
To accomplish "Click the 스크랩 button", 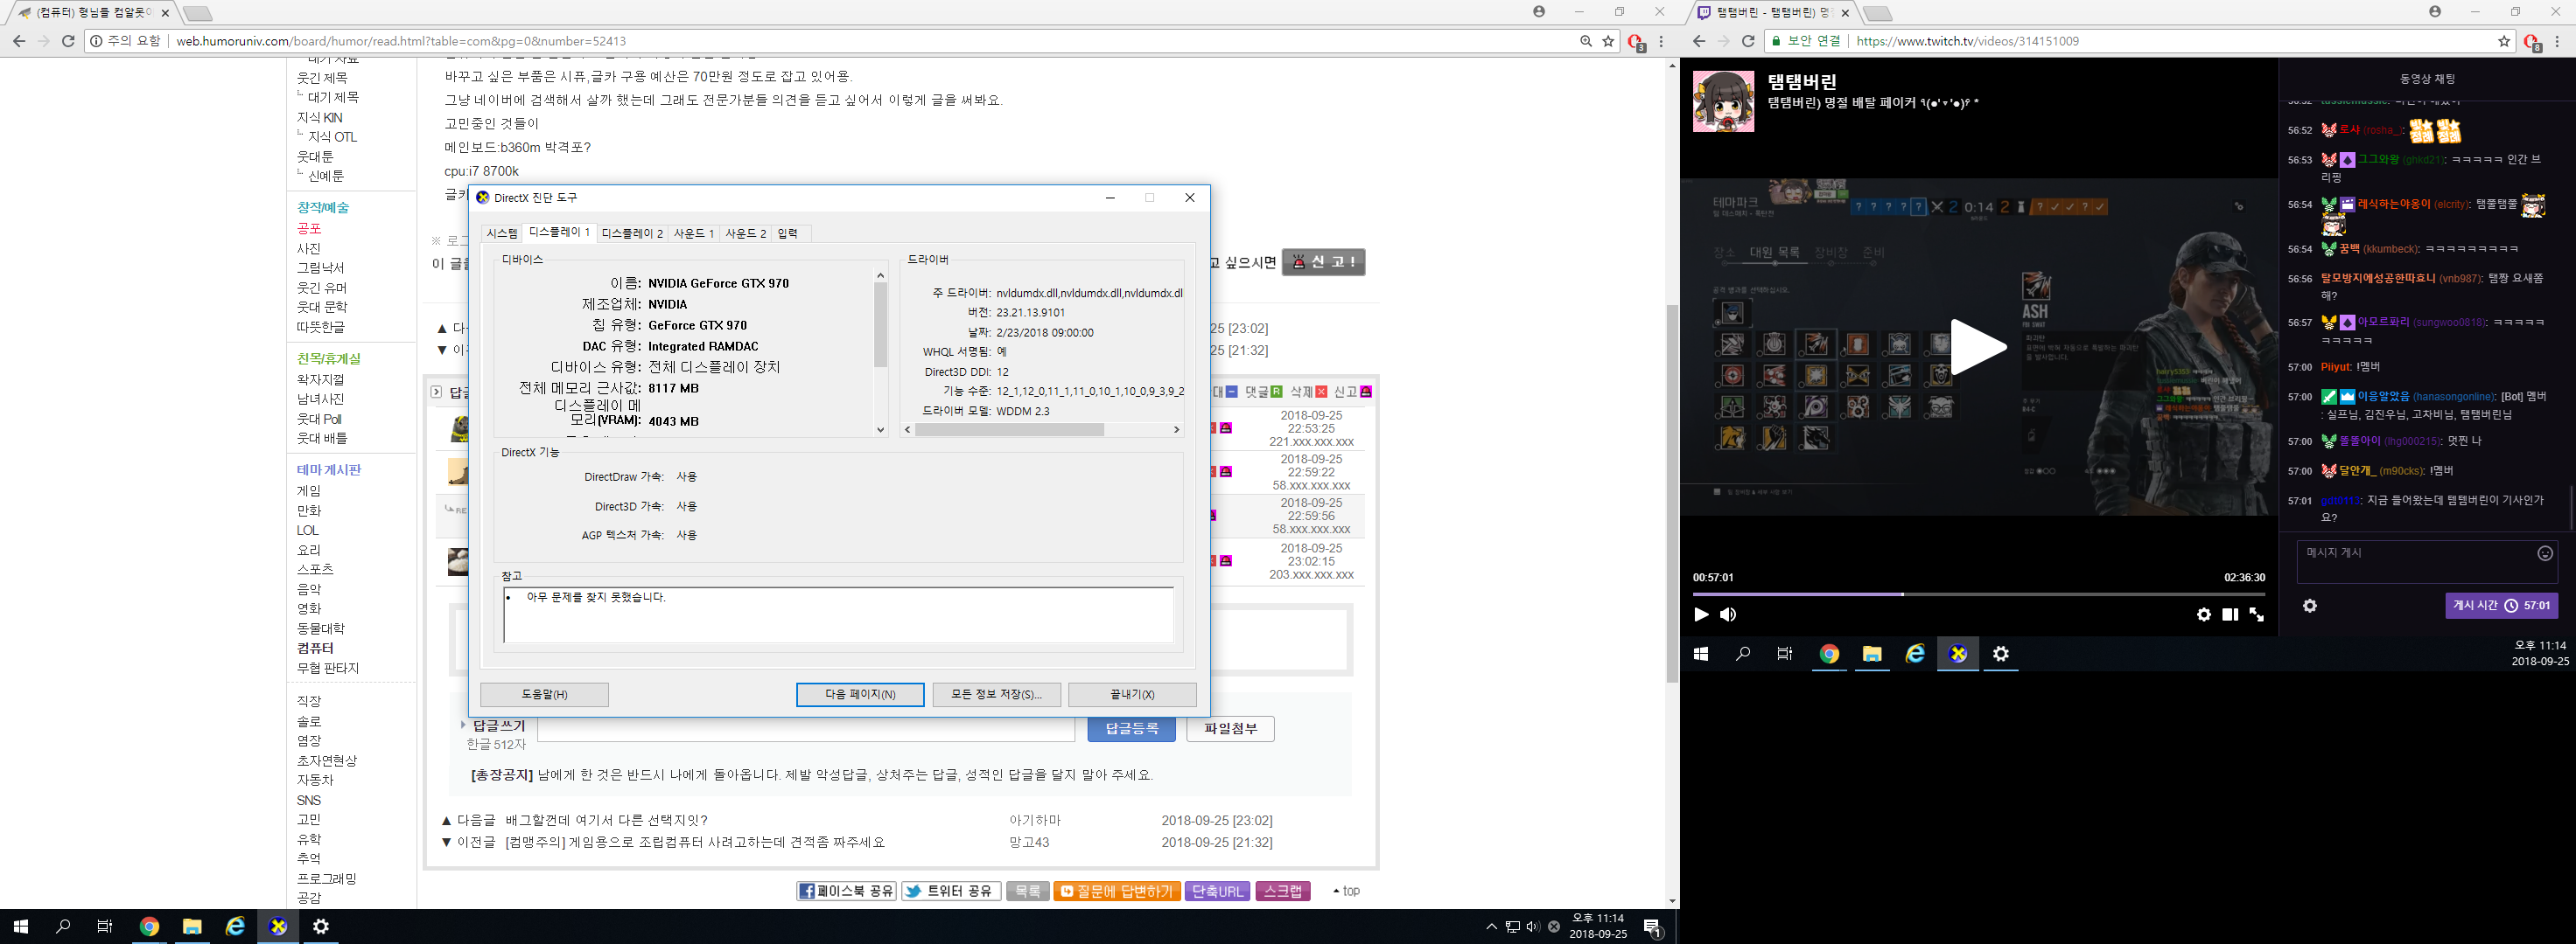I will point(1283,891).
